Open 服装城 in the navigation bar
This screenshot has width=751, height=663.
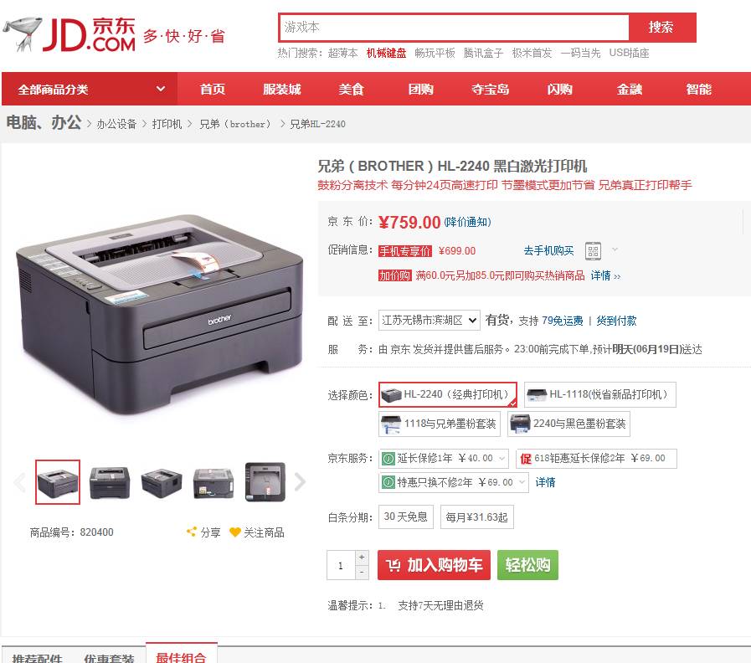(281, 89)
